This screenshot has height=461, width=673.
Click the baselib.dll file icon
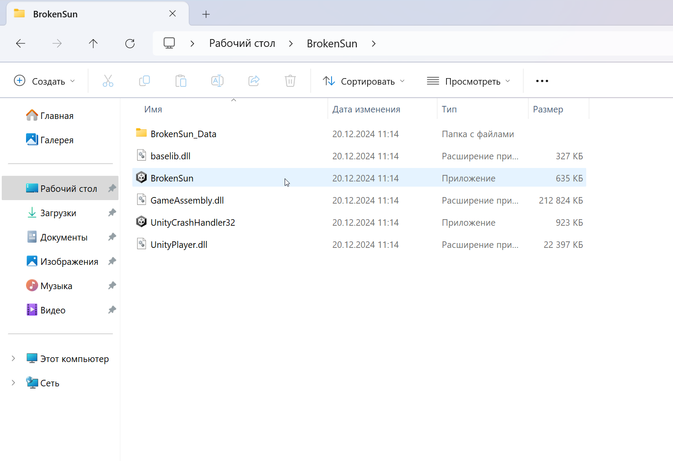click(x=141, y=155)
